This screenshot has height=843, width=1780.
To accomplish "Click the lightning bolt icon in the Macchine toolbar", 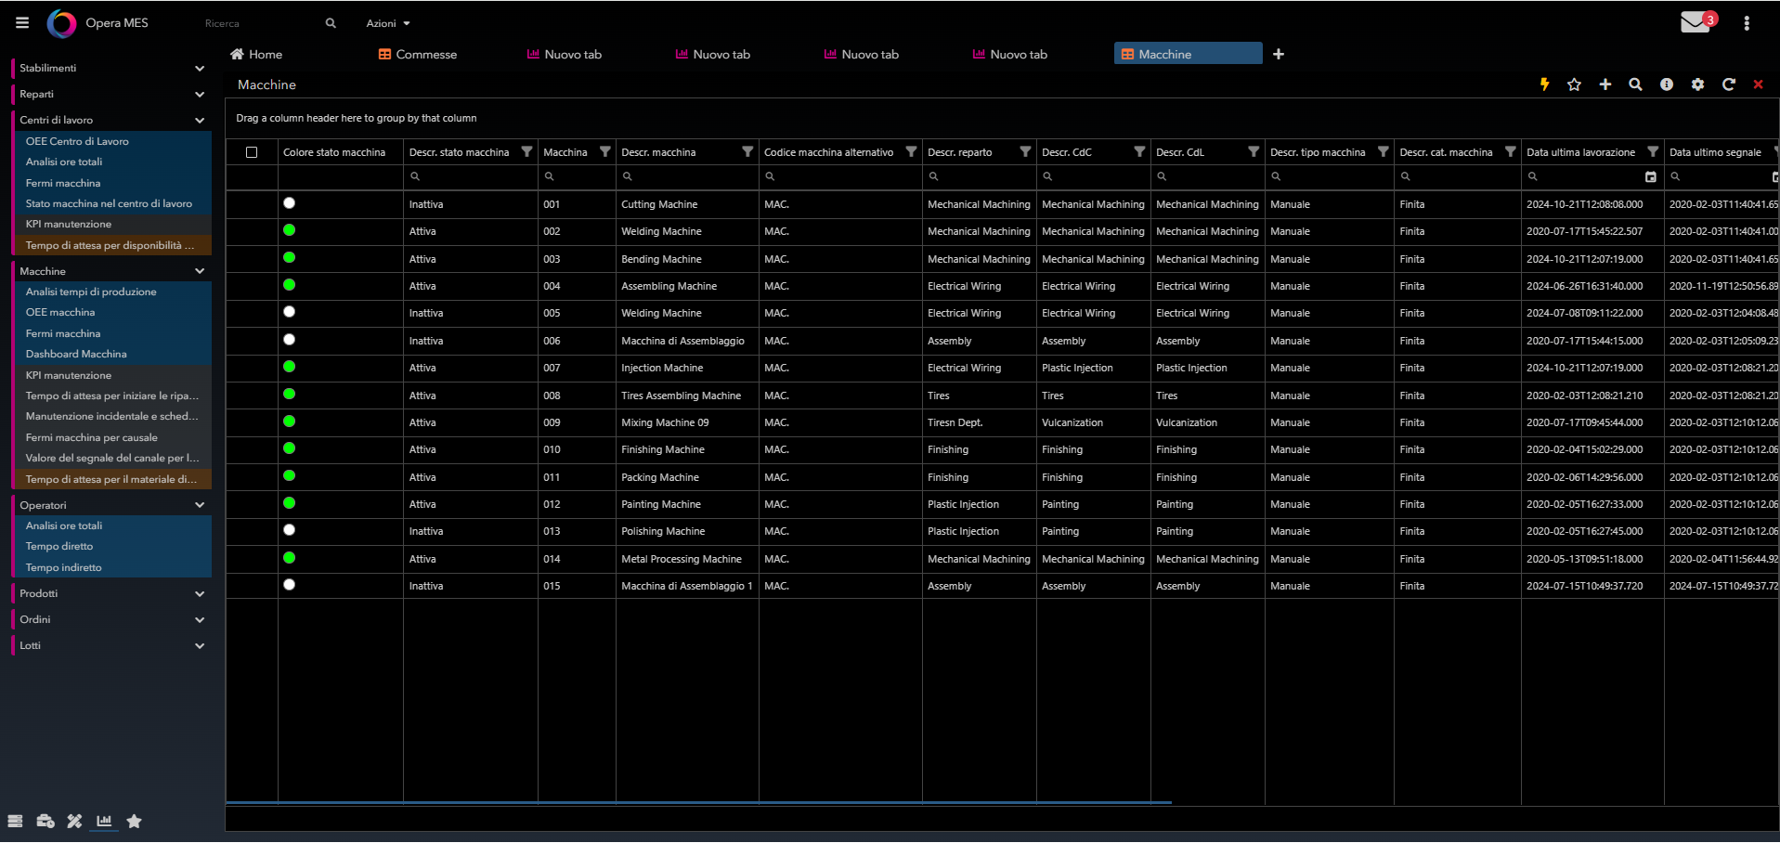I will pyautogui.click(x=1544, y=84).
